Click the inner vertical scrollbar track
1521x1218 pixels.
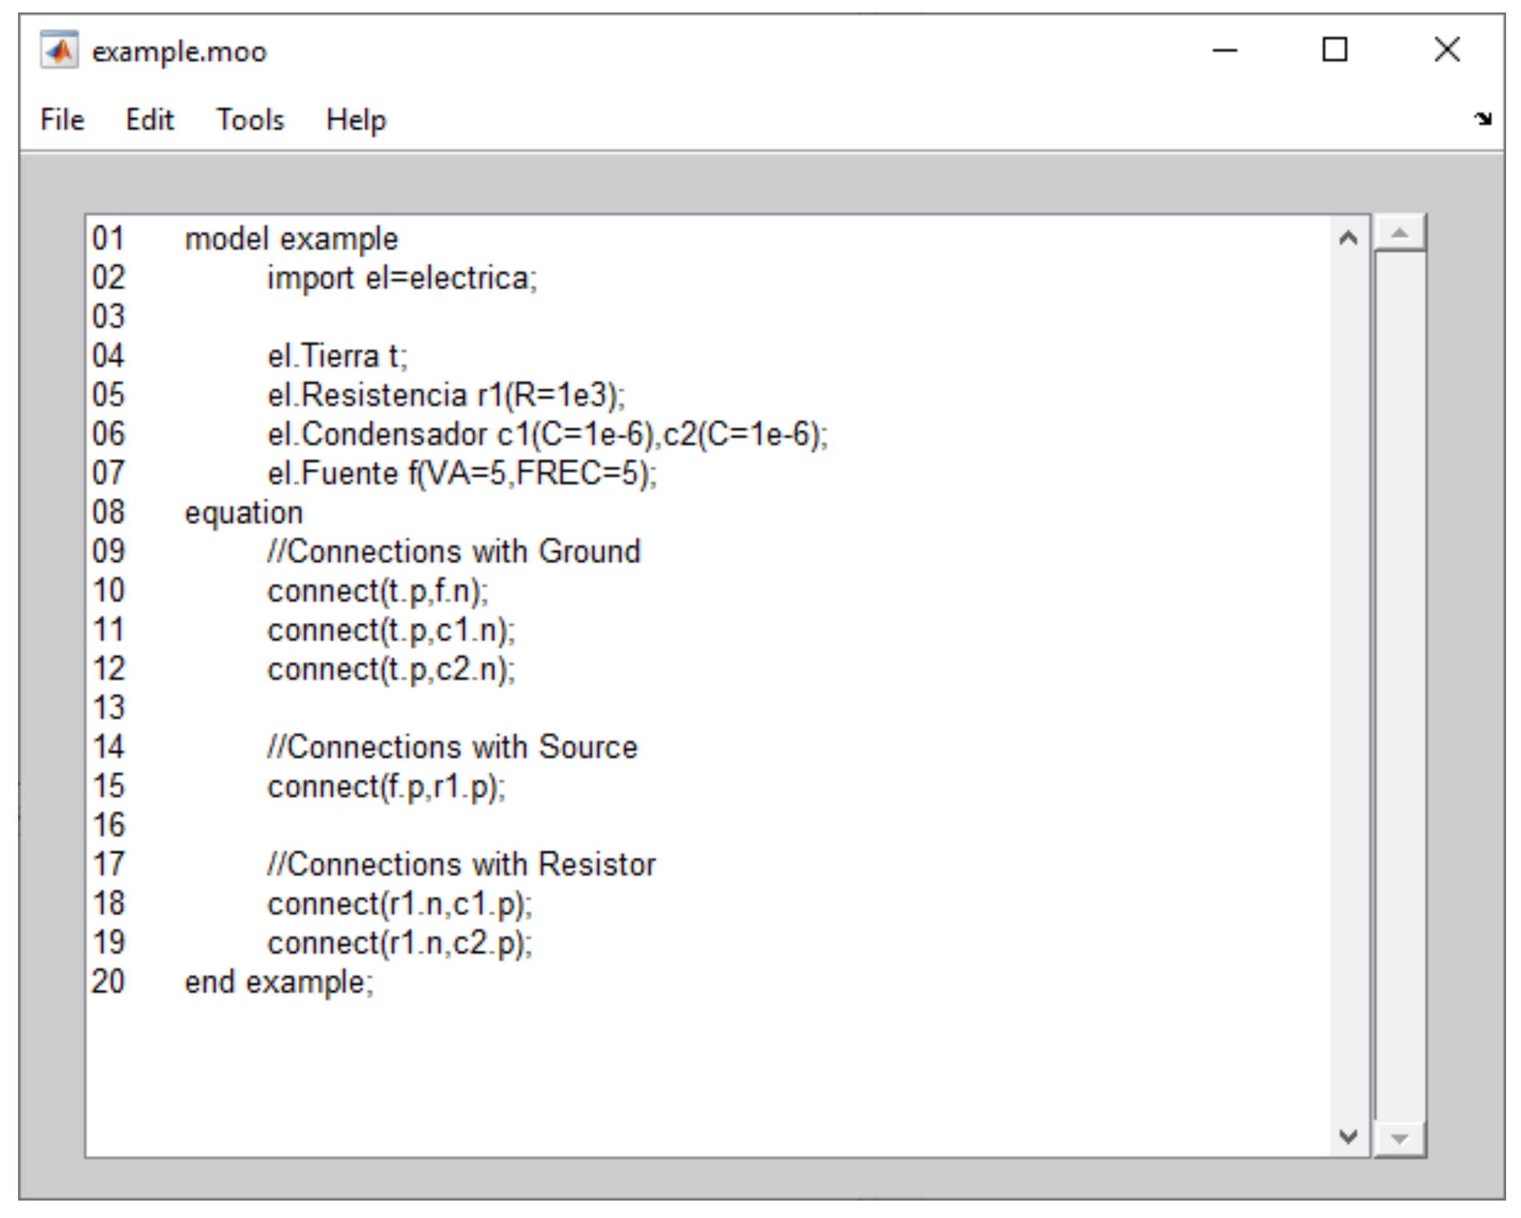click(x=1348, y=684)
